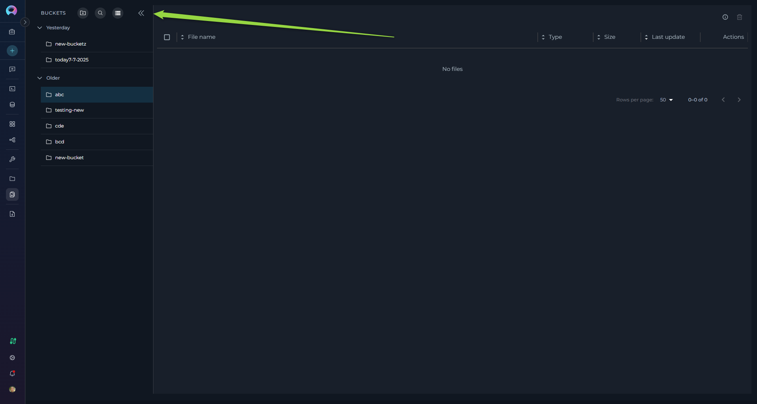Click the trash delete icon at top right
Viewport: 757px width, 404px height.
coord(740,17)
